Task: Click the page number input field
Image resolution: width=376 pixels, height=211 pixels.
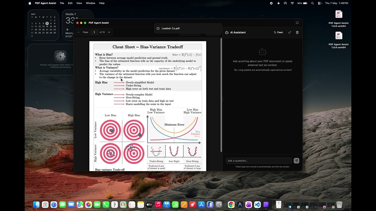Action: tap(94, 32)
